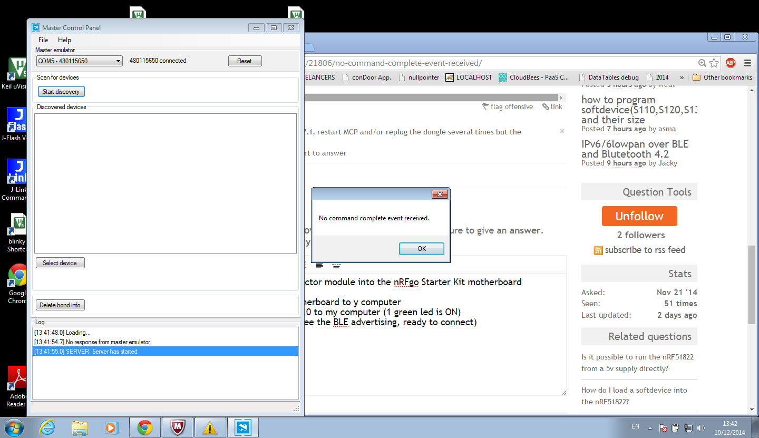Viewport: 759px width, 438px height.
Task: Open the subscribe to rss feed link
Action: point(645,250)
